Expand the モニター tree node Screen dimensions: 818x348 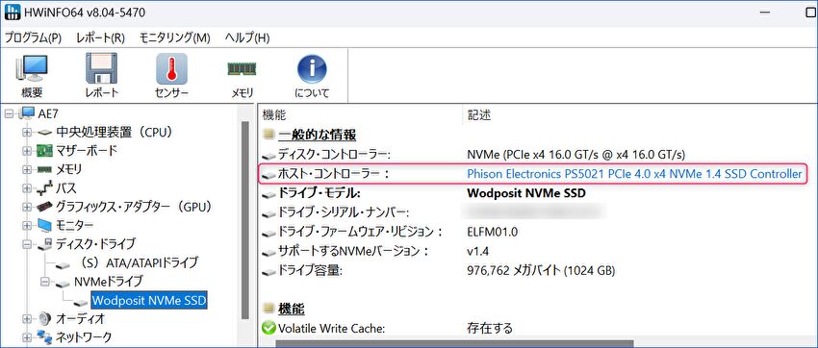(x=27, y=226)
